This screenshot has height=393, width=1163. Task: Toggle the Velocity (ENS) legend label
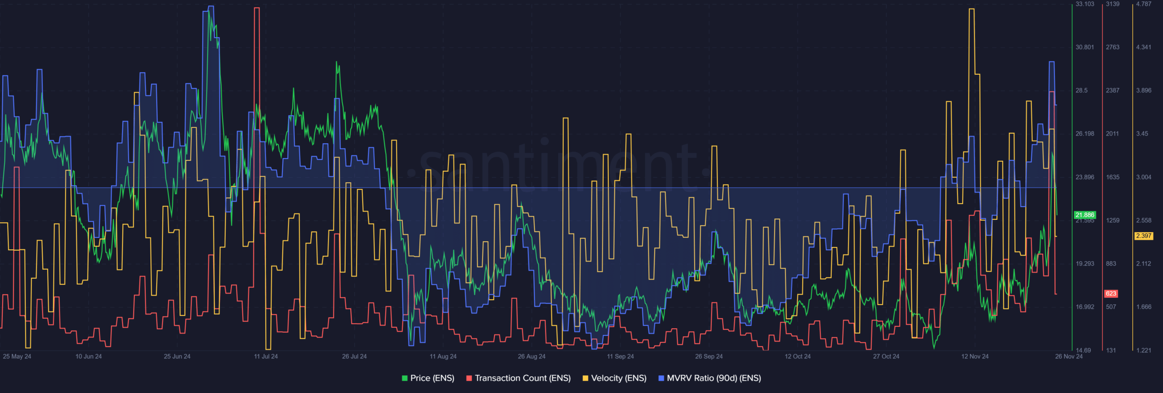click(x=619, y=378)
